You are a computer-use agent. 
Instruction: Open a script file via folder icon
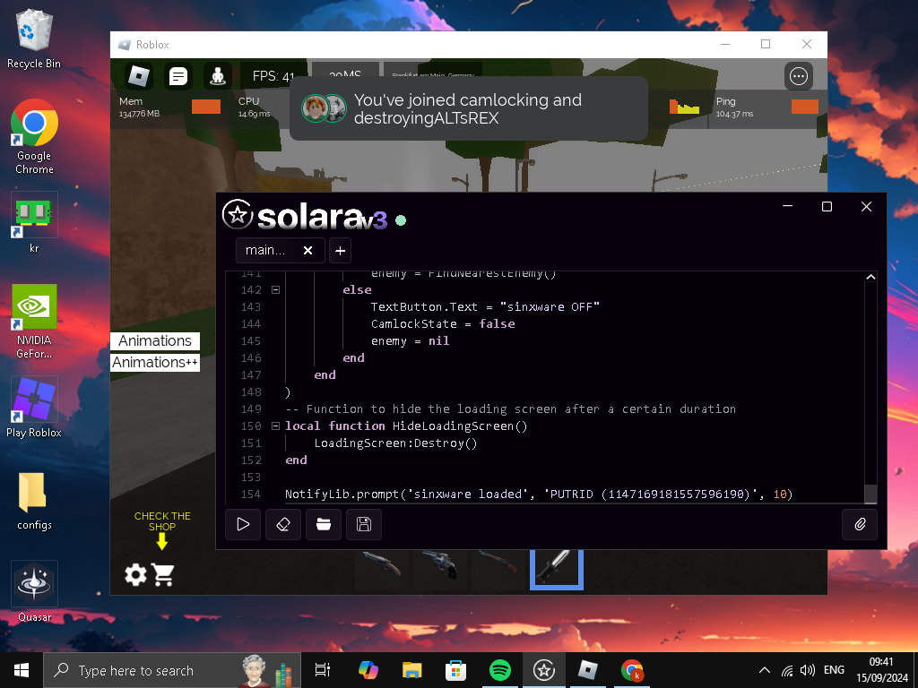(x=324, y=524)
